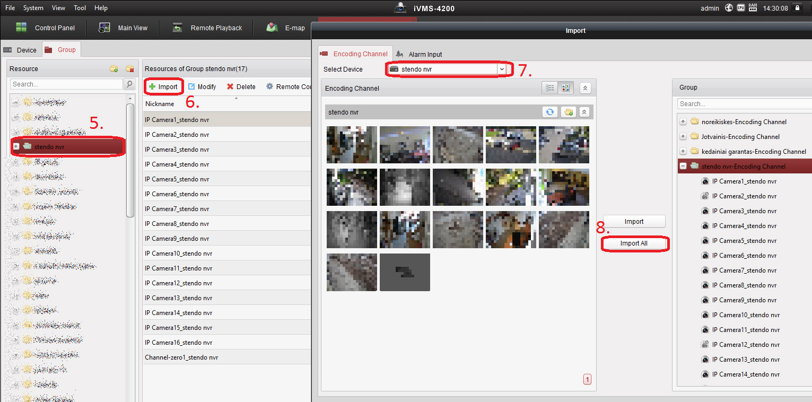This screenshot has height=402, width=812.
Task: Switch to the Encoding Channel tab
Action: click(354, 54)
